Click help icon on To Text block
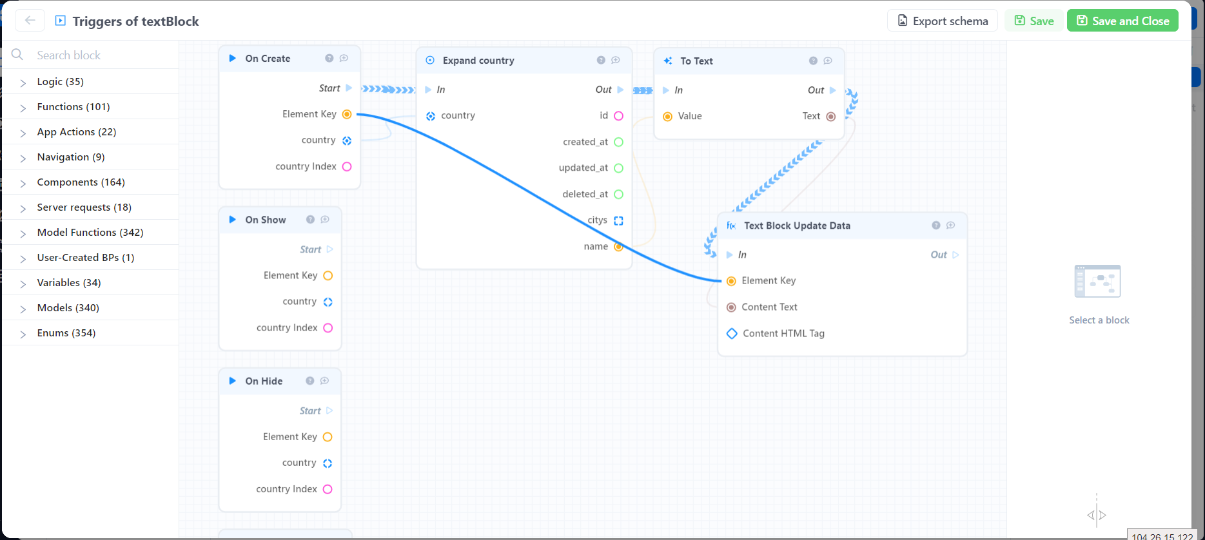 (x=813, y=61)
